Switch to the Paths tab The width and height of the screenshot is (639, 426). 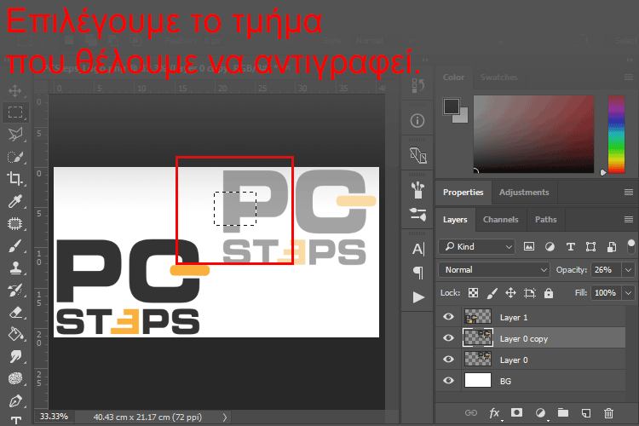[x=545, y=220]
